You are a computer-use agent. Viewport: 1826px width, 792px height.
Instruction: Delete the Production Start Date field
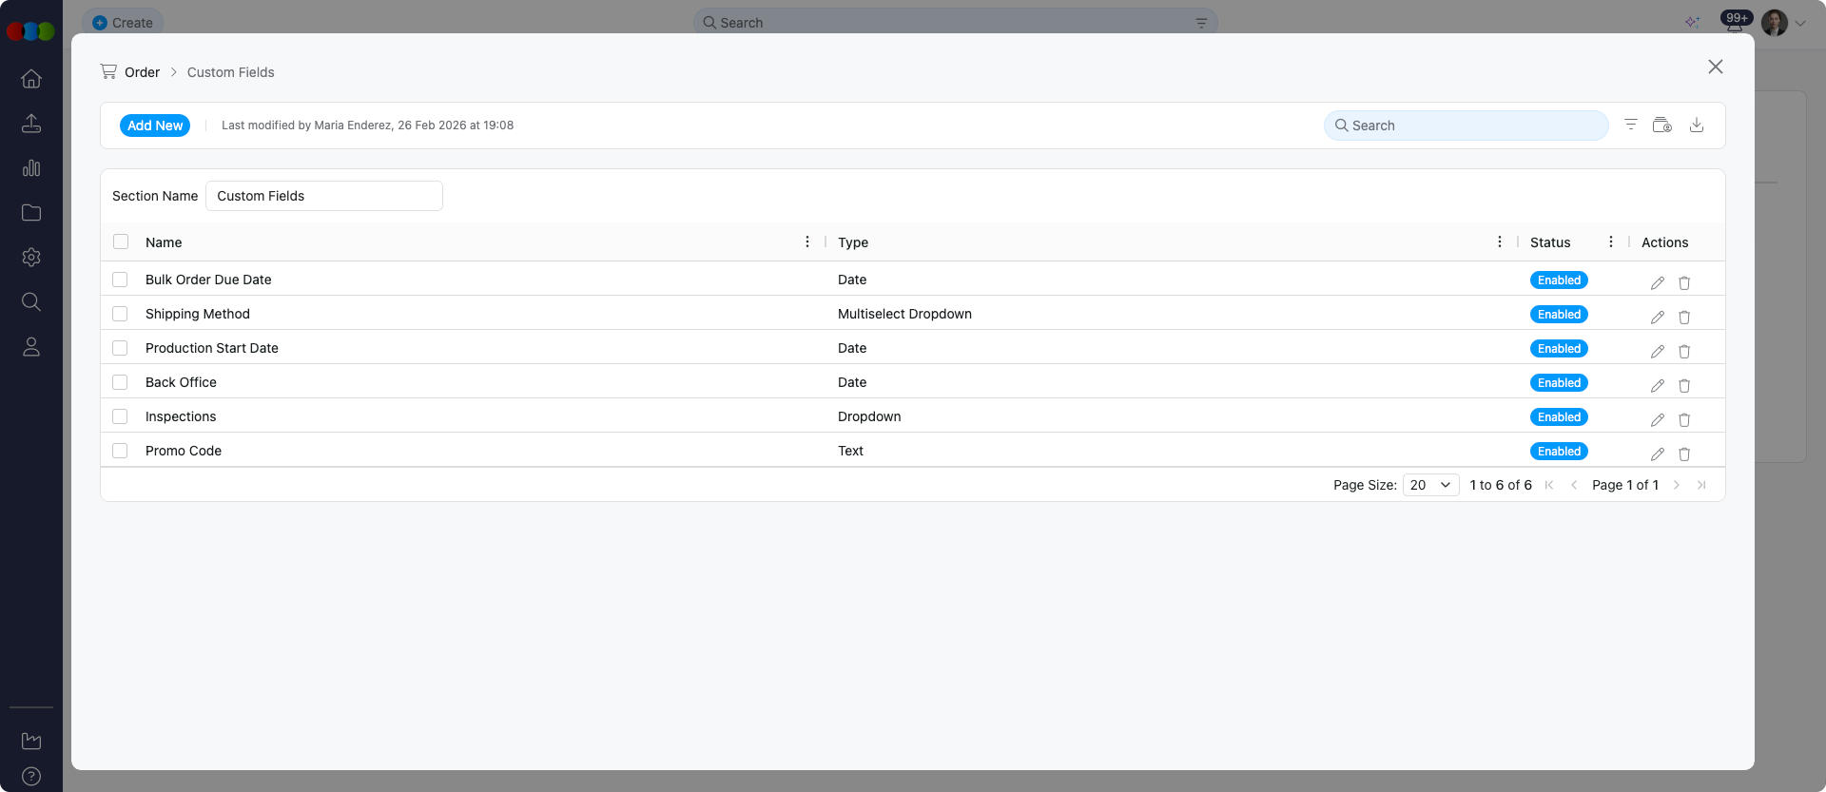pyautogui.click(x=1684, y=352)
